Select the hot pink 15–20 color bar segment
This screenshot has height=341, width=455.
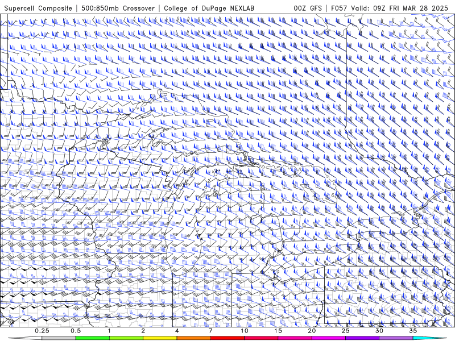coord(295,338)
